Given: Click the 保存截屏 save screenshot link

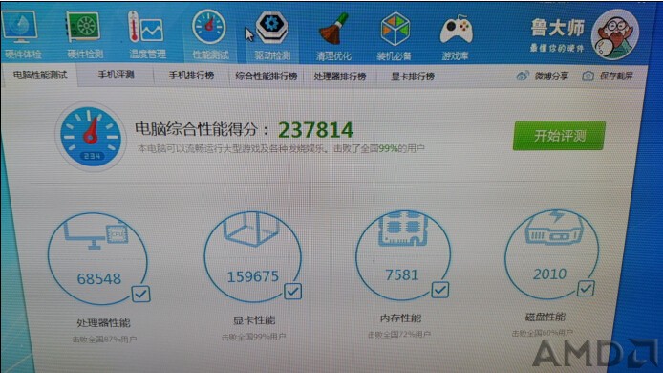Looking at the screenshot, I should [608, 77].
